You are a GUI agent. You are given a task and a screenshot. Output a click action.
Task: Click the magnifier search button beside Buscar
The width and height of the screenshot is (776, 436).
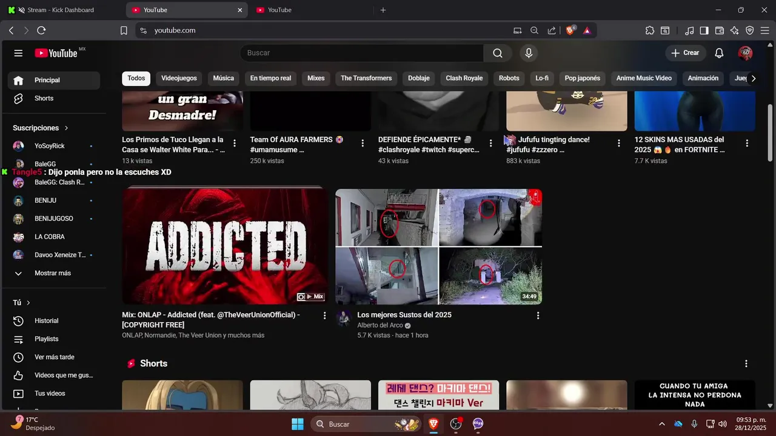pyautogui.click(x=498, y=53)
